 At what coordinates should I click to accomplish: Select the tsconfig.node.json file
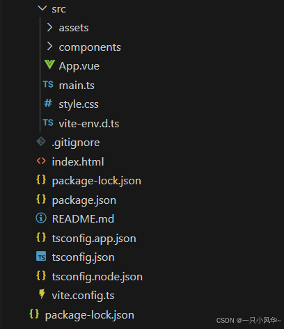pyautogui.click(x=97, y=277)
